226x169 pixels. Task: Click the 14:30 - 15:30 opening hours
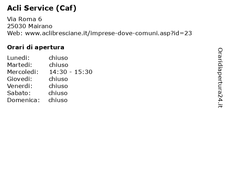[x=71, y=72]
